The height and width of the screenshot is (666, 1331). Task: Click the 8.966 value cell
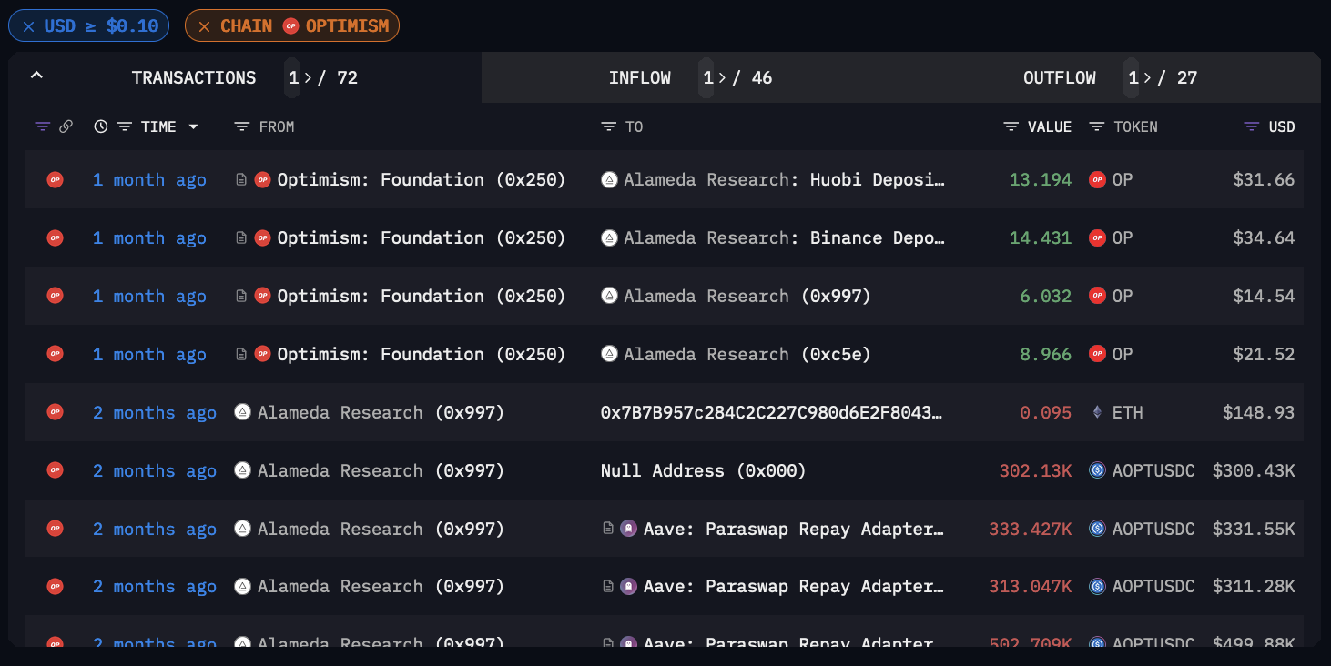pos(1046,355)
